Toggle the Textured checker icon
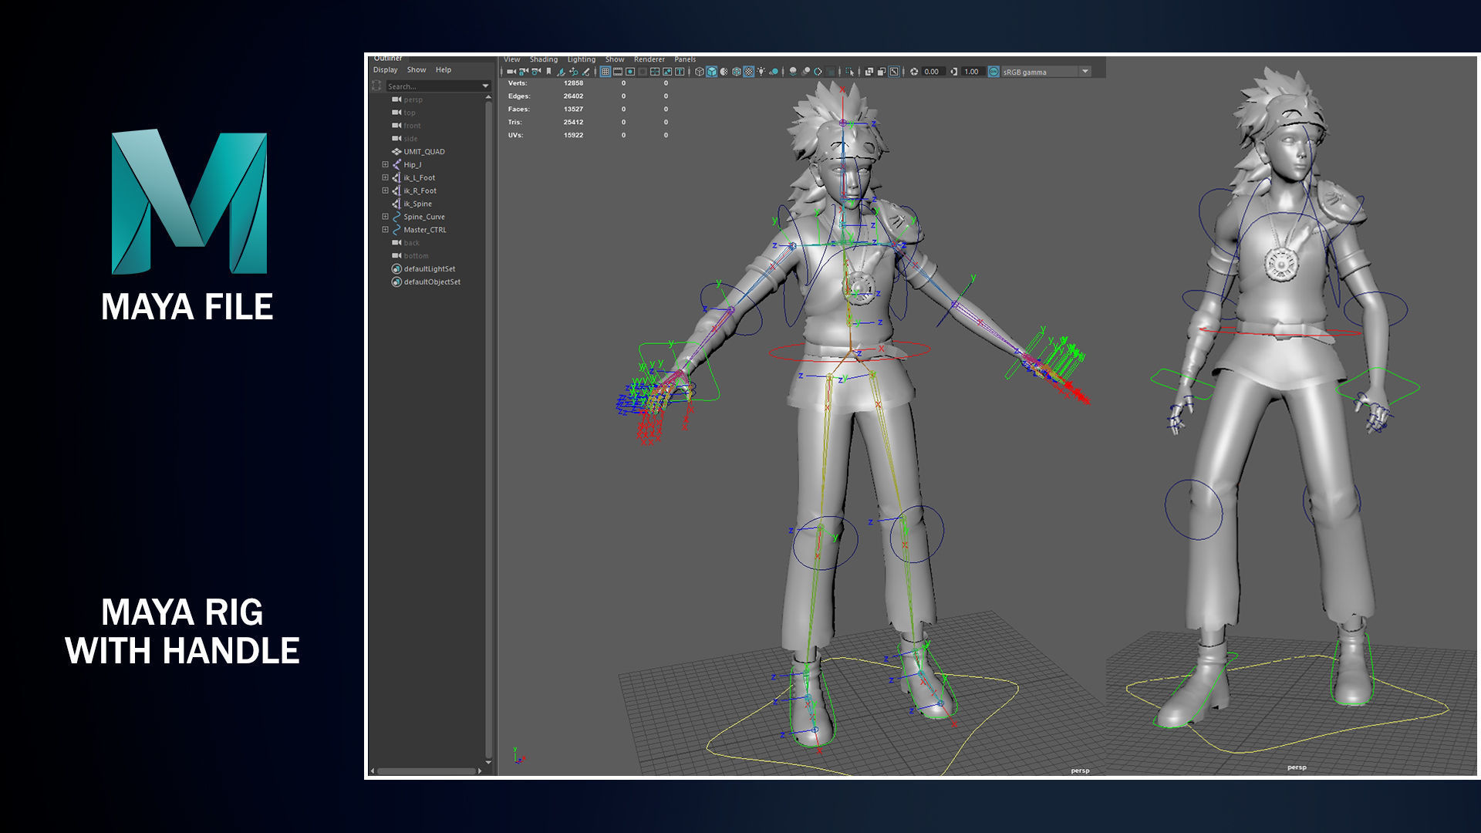 tap(748, 71)
